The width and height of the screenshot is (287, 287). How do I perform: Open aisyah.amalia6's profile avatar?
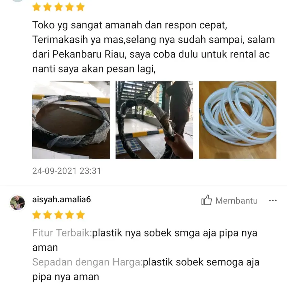pyautogui.click(x=17, y=203)
